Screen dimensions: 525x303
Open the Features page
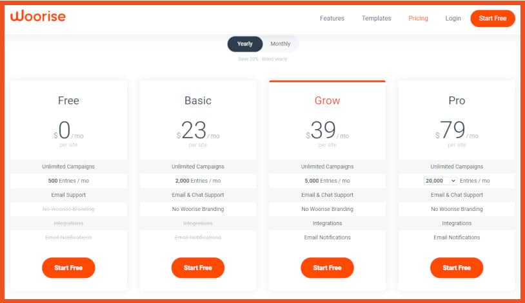point(332,19)
